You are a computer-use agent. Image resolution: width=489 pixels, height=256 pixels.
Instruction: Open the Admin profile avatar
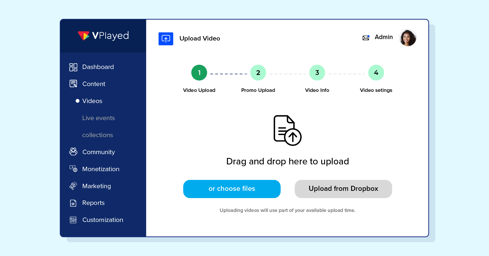click(407, 38)
